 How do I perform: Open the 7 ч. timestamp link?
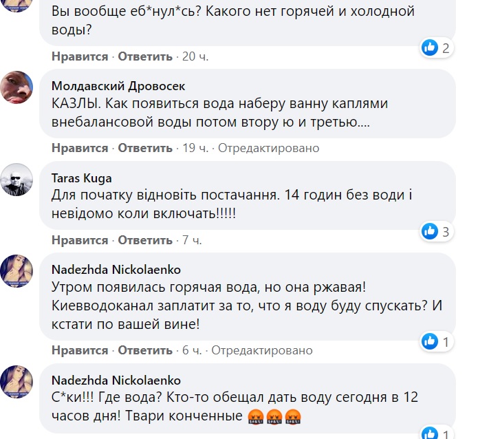pyautogui.click(x=191, y=240)
